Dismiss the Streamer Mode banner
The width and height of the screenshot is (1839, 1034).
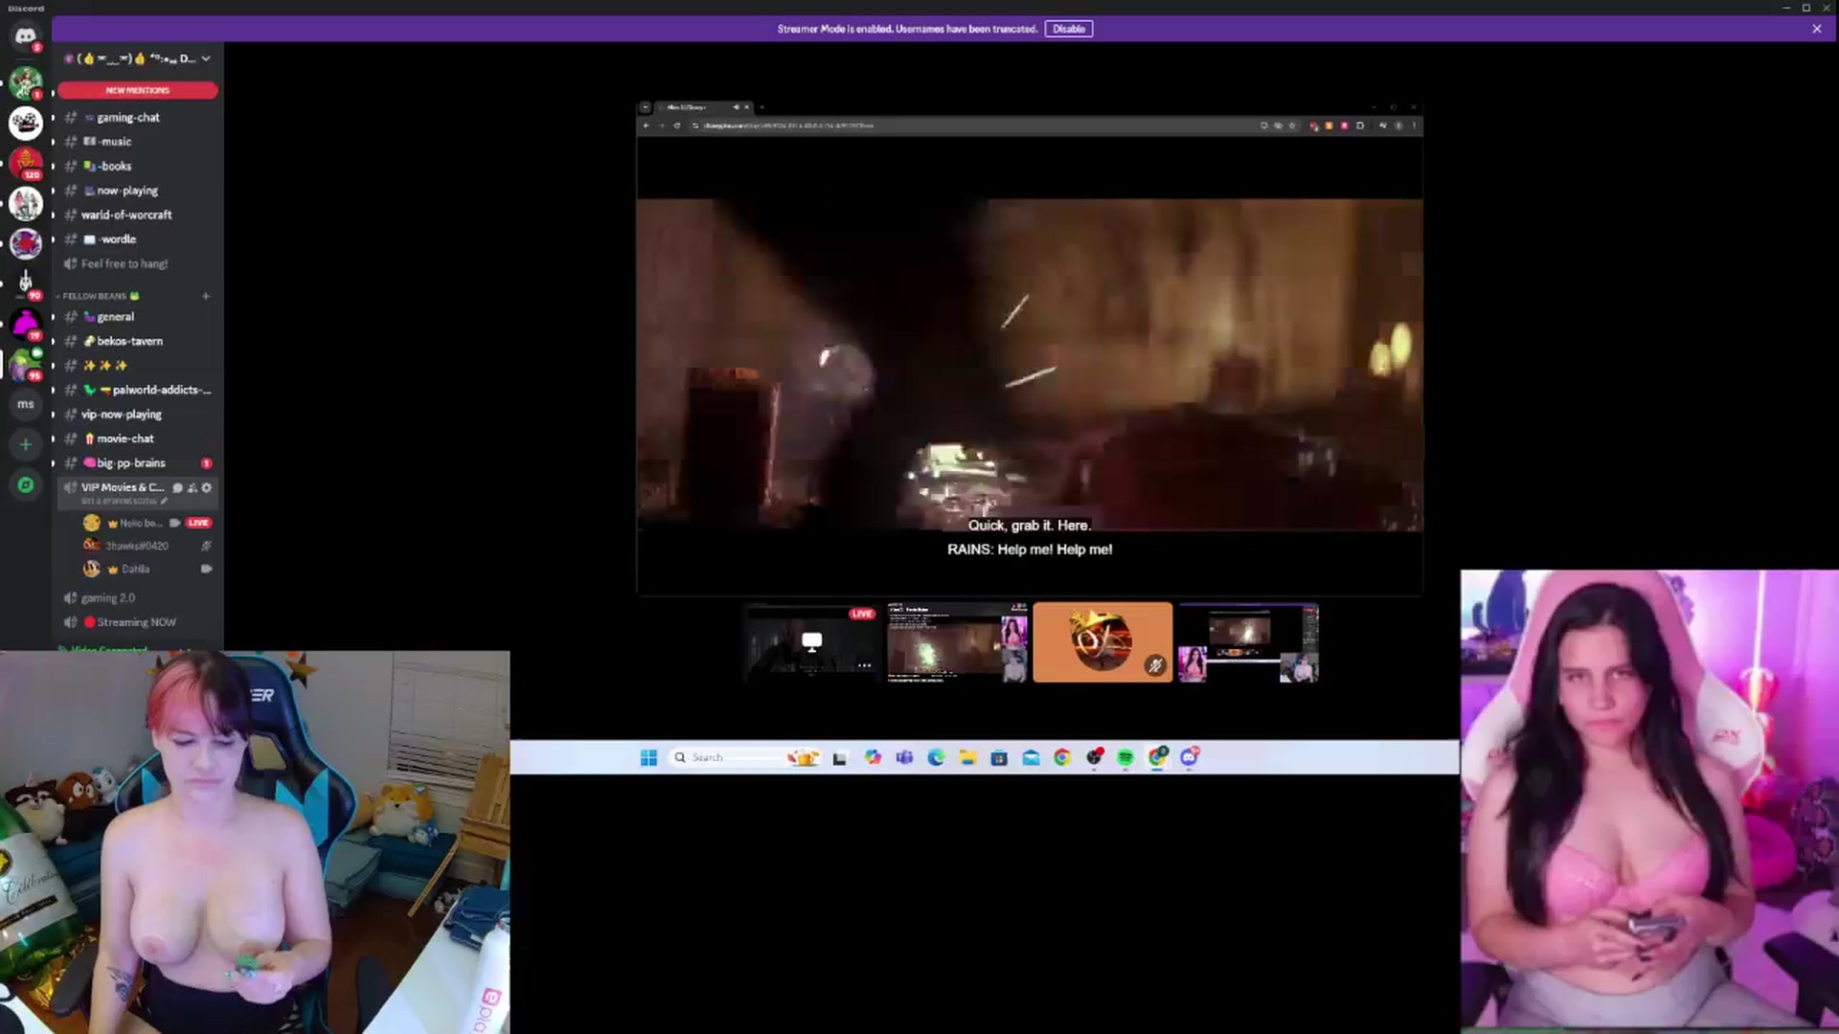click(1817, 29)
